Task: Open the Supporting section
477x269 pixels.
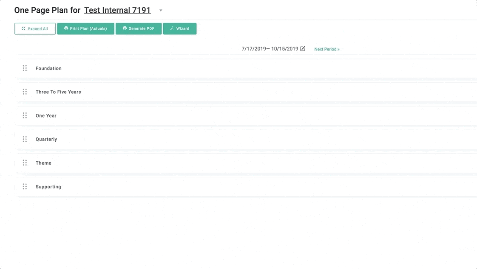Action: (x=48, y=187)
